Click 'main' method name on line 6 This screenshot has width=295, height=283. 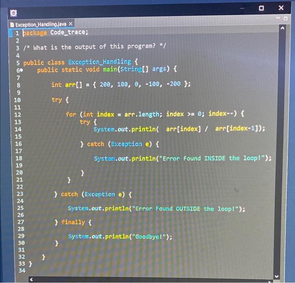110,69
